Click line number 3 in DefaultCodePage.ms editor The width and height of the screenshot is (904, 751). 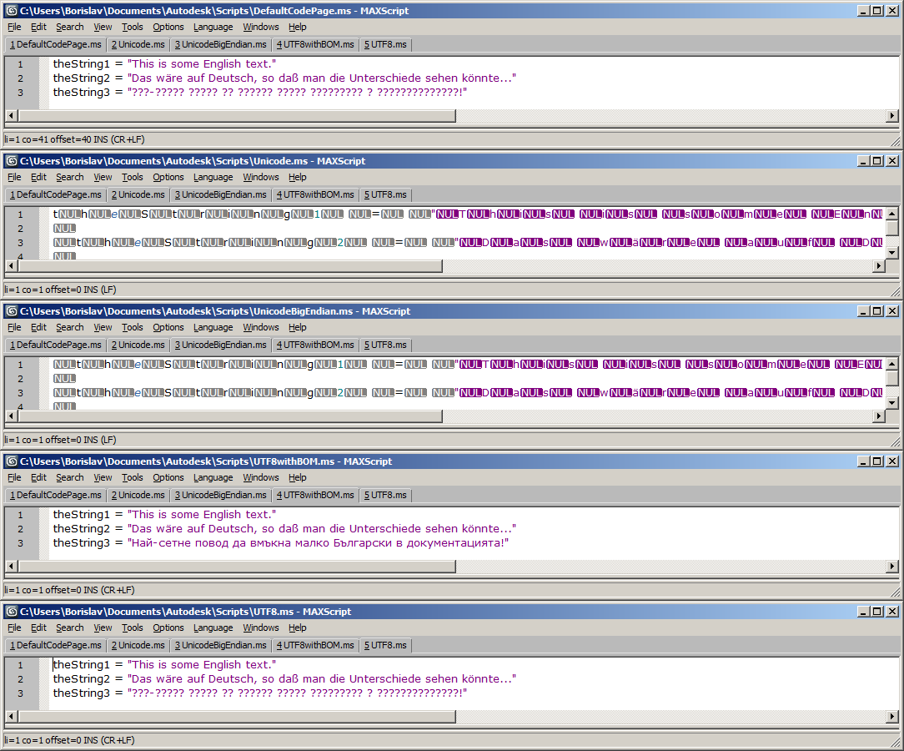pos(21,93)
